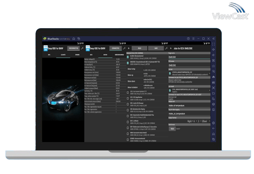Image resolution: width=254 pixels, height=174 pixels.
Task: Go to Android home from sidebar
Action: click(x=213, y=134)
